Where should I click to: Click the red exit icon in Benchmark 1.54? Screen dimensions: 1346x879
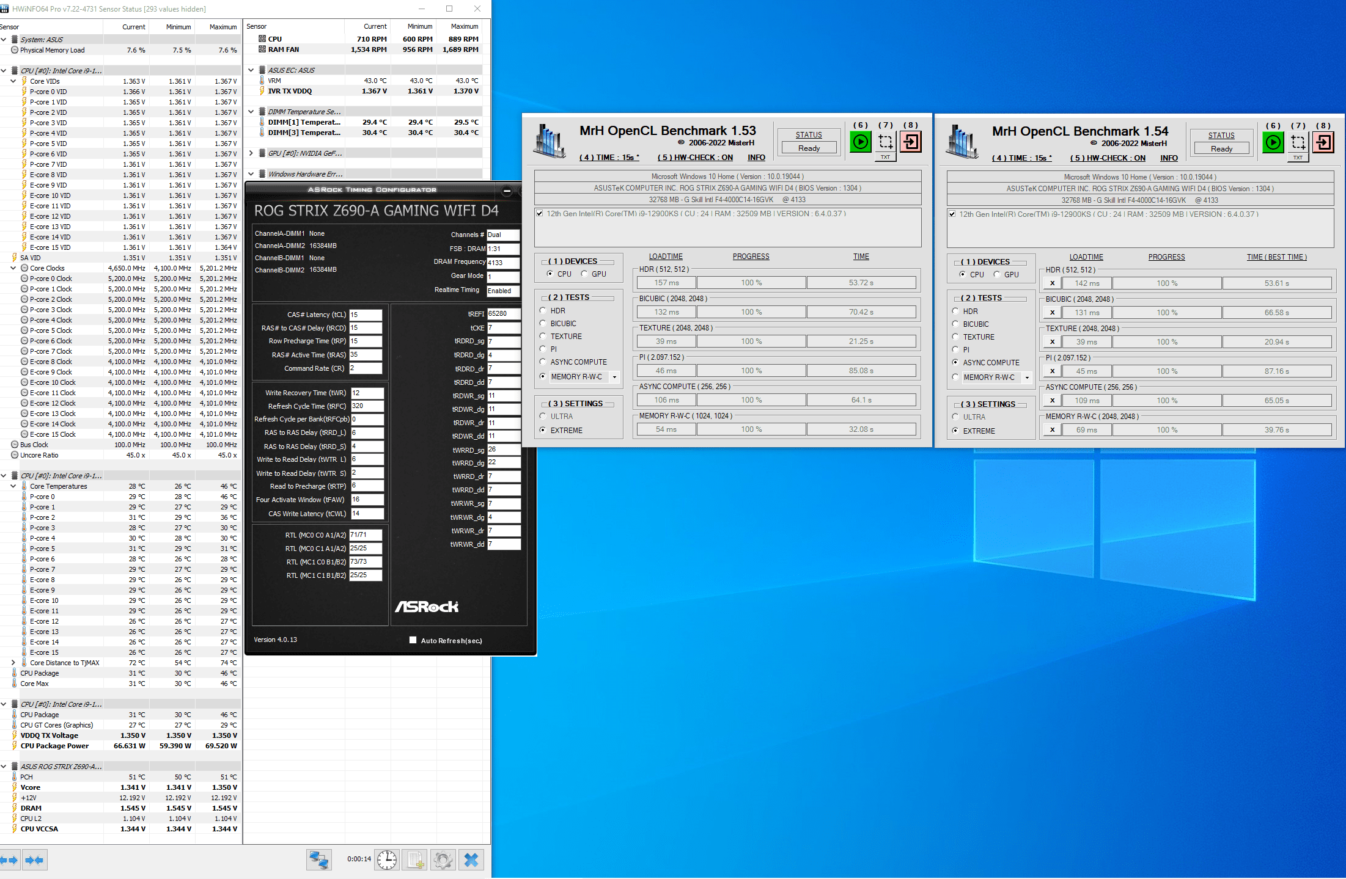[1323, 143]
